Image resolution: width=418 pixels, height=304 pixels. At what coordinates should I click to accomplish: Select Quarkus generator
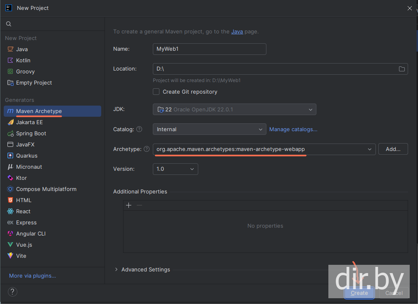pyautogui.click(x=52, y=156)
